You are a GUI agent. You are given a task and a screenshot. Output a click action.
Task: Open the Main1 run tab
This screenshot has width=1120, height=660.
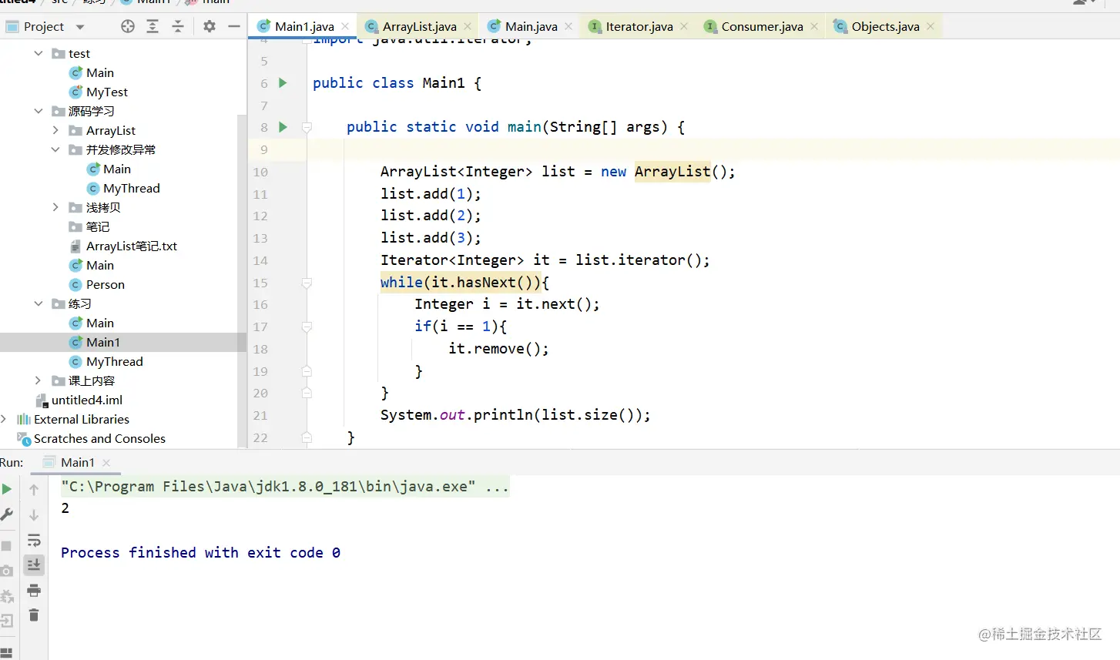click(77, 462)
